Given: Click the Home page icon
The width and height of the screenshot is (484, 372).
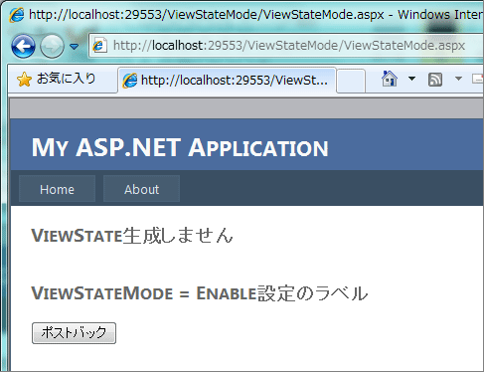Looking at the screenshot, I should [x=390, y=79].
